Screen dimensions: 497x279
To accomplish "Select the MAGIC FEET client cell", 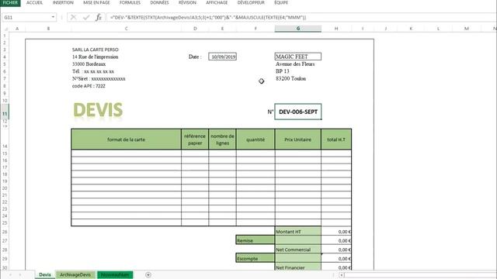I will tap(298, 57).
